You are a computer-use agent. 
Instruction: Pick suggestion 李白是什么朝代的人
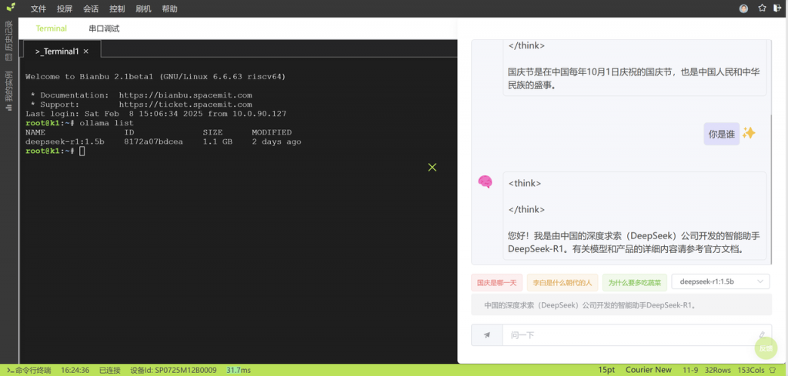click(x=563, y=282)
